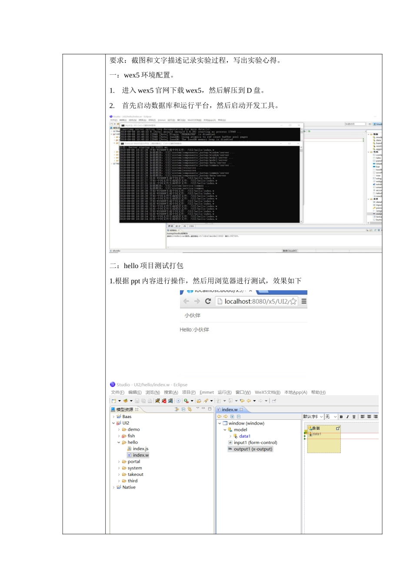Toggle italic formatting with the I button

pos(347,417)
